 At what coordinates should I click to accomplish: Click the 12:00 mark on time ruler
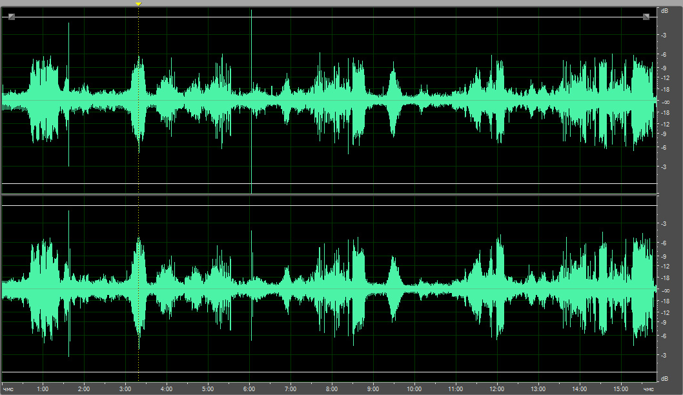click(497, 389)
